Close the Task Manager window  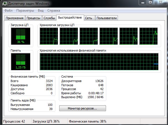pyautogui.click(x=161, y=2)
